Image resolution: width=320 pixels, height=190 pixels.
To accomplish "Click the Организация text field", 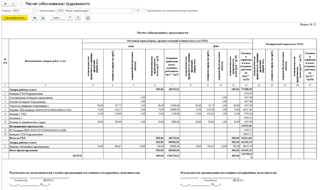I will click(x=93, y=11).
